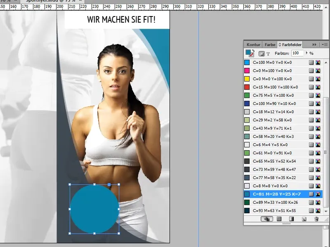Click the swatch list scroll down arrow
This screenshot has height=247, width=330.
pos(326,211)
